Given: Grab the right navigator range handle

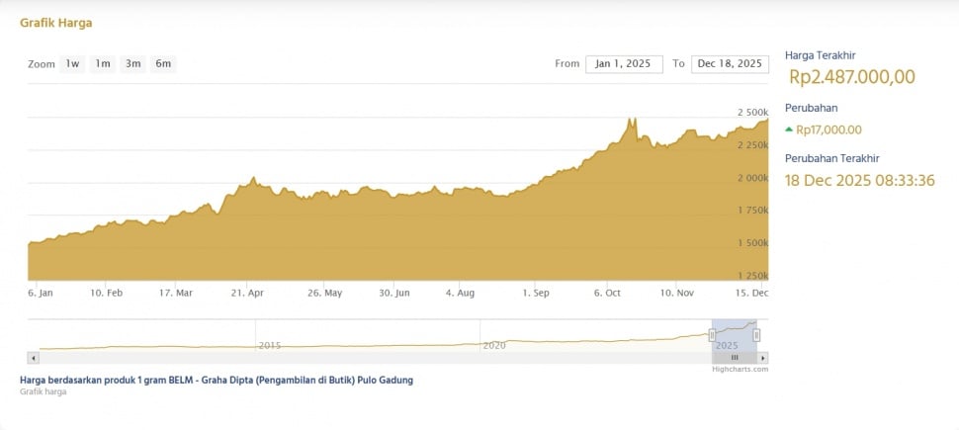Looking at the screenshot, I should coord(756,335).
